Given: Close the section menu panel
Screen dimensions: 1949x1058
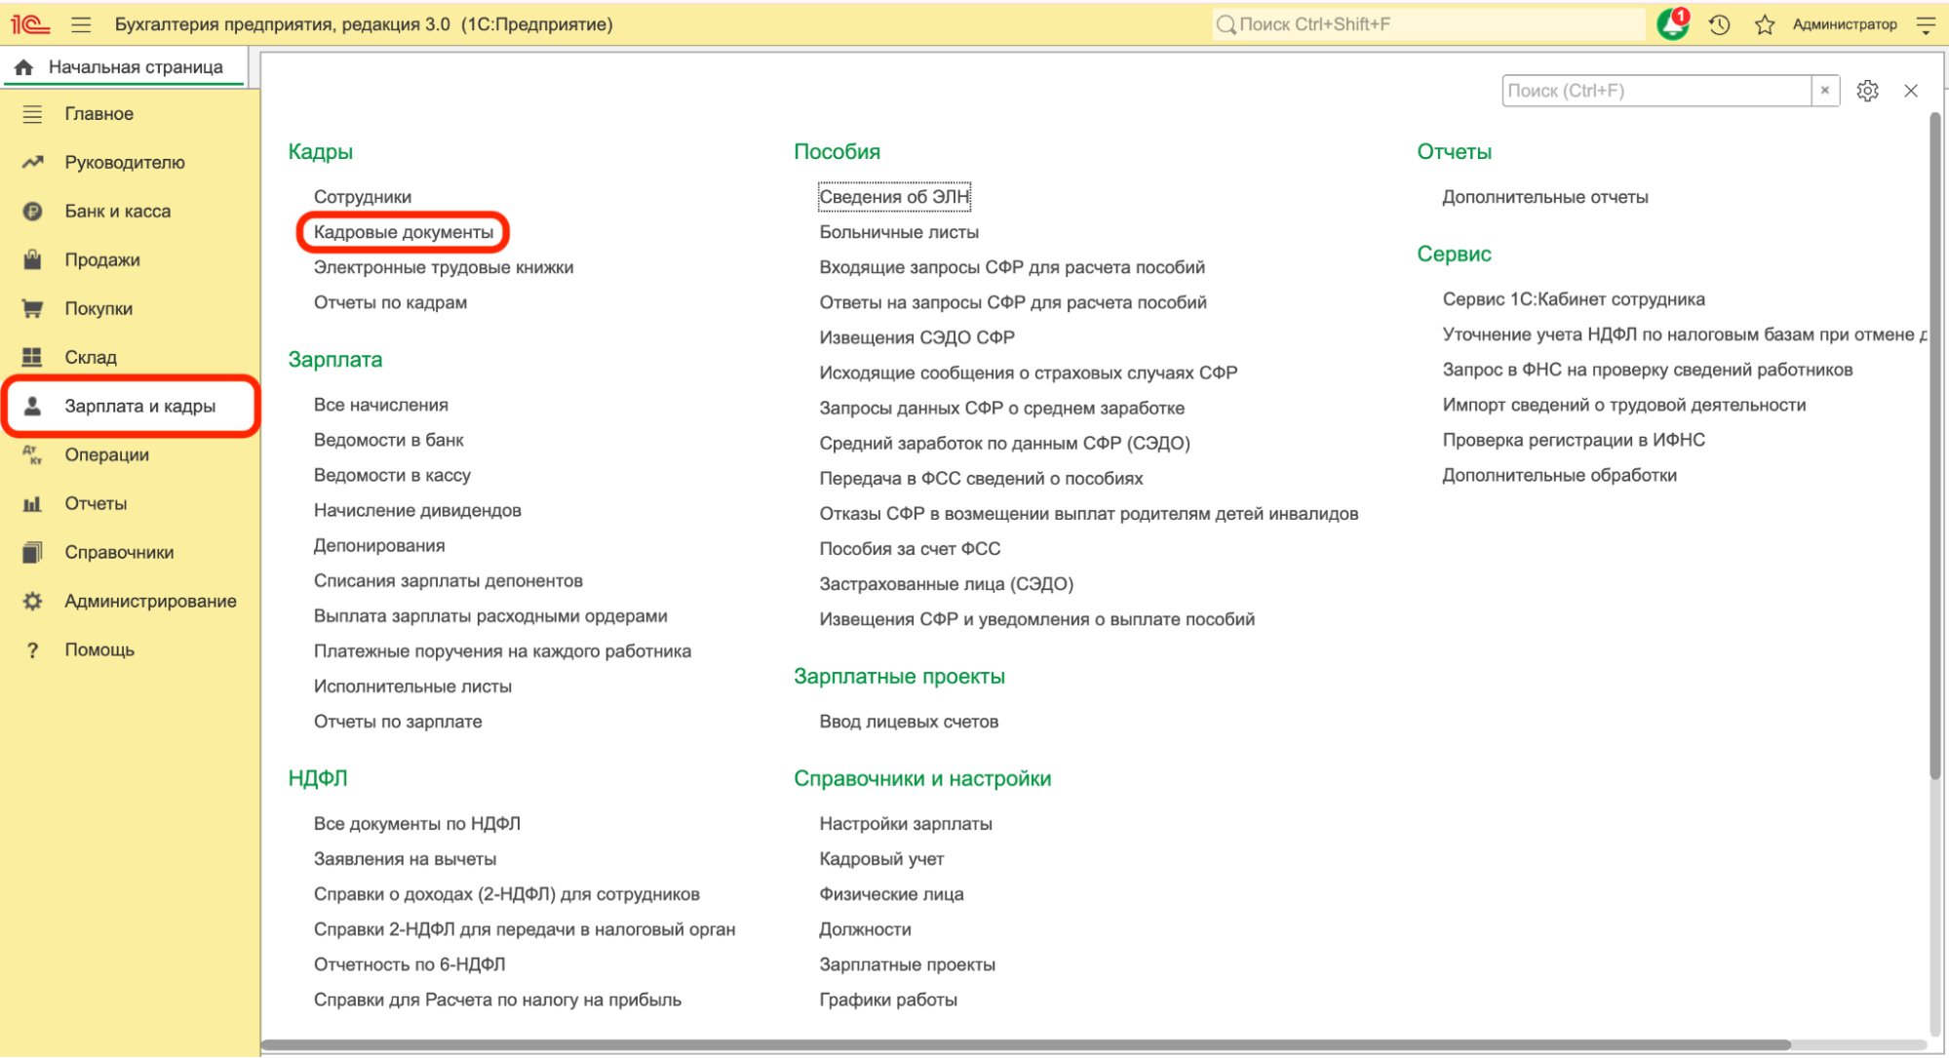Looking at the screenshot, I should [1910, 91].
